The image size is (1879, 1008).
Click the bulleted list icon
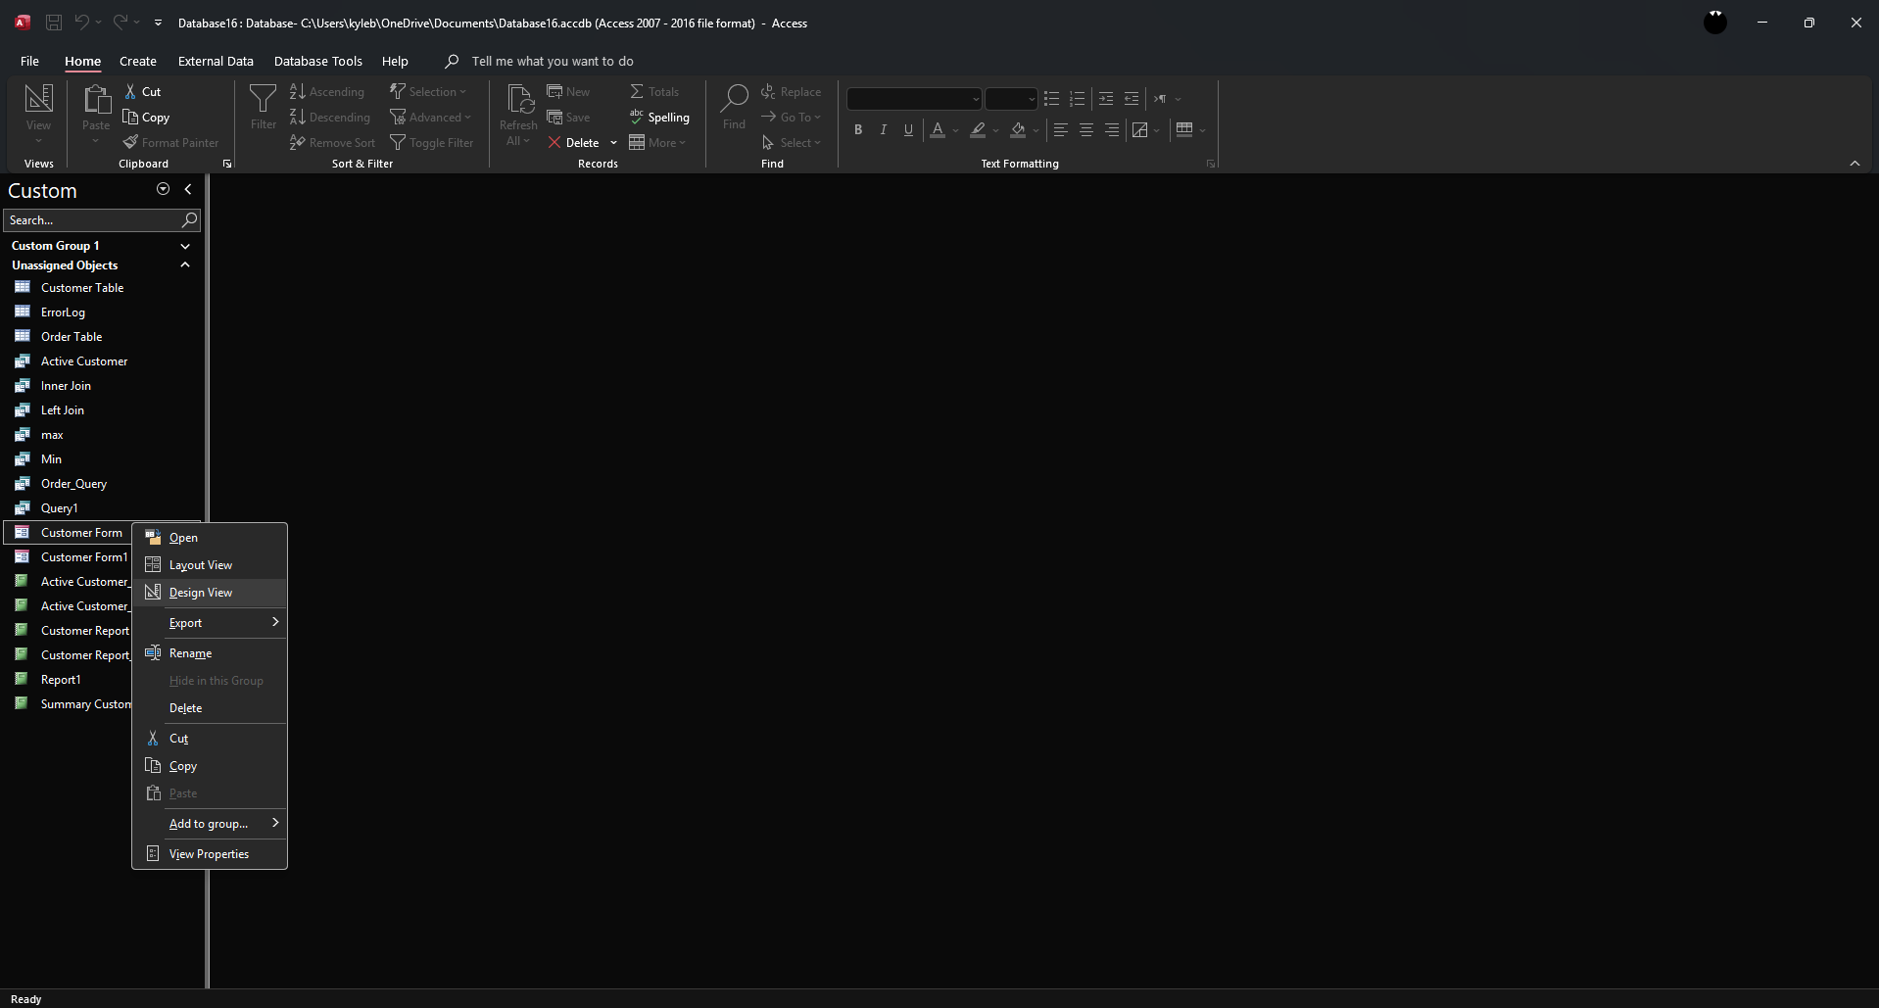1051,99
